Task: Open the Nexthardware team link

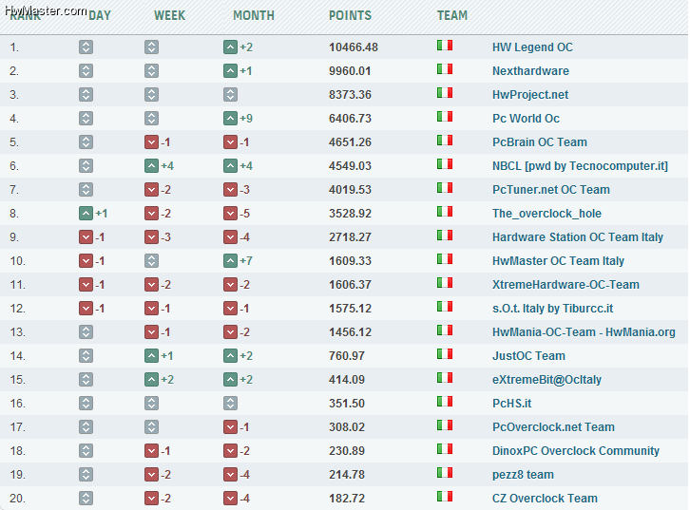Action: click(530, 71)
